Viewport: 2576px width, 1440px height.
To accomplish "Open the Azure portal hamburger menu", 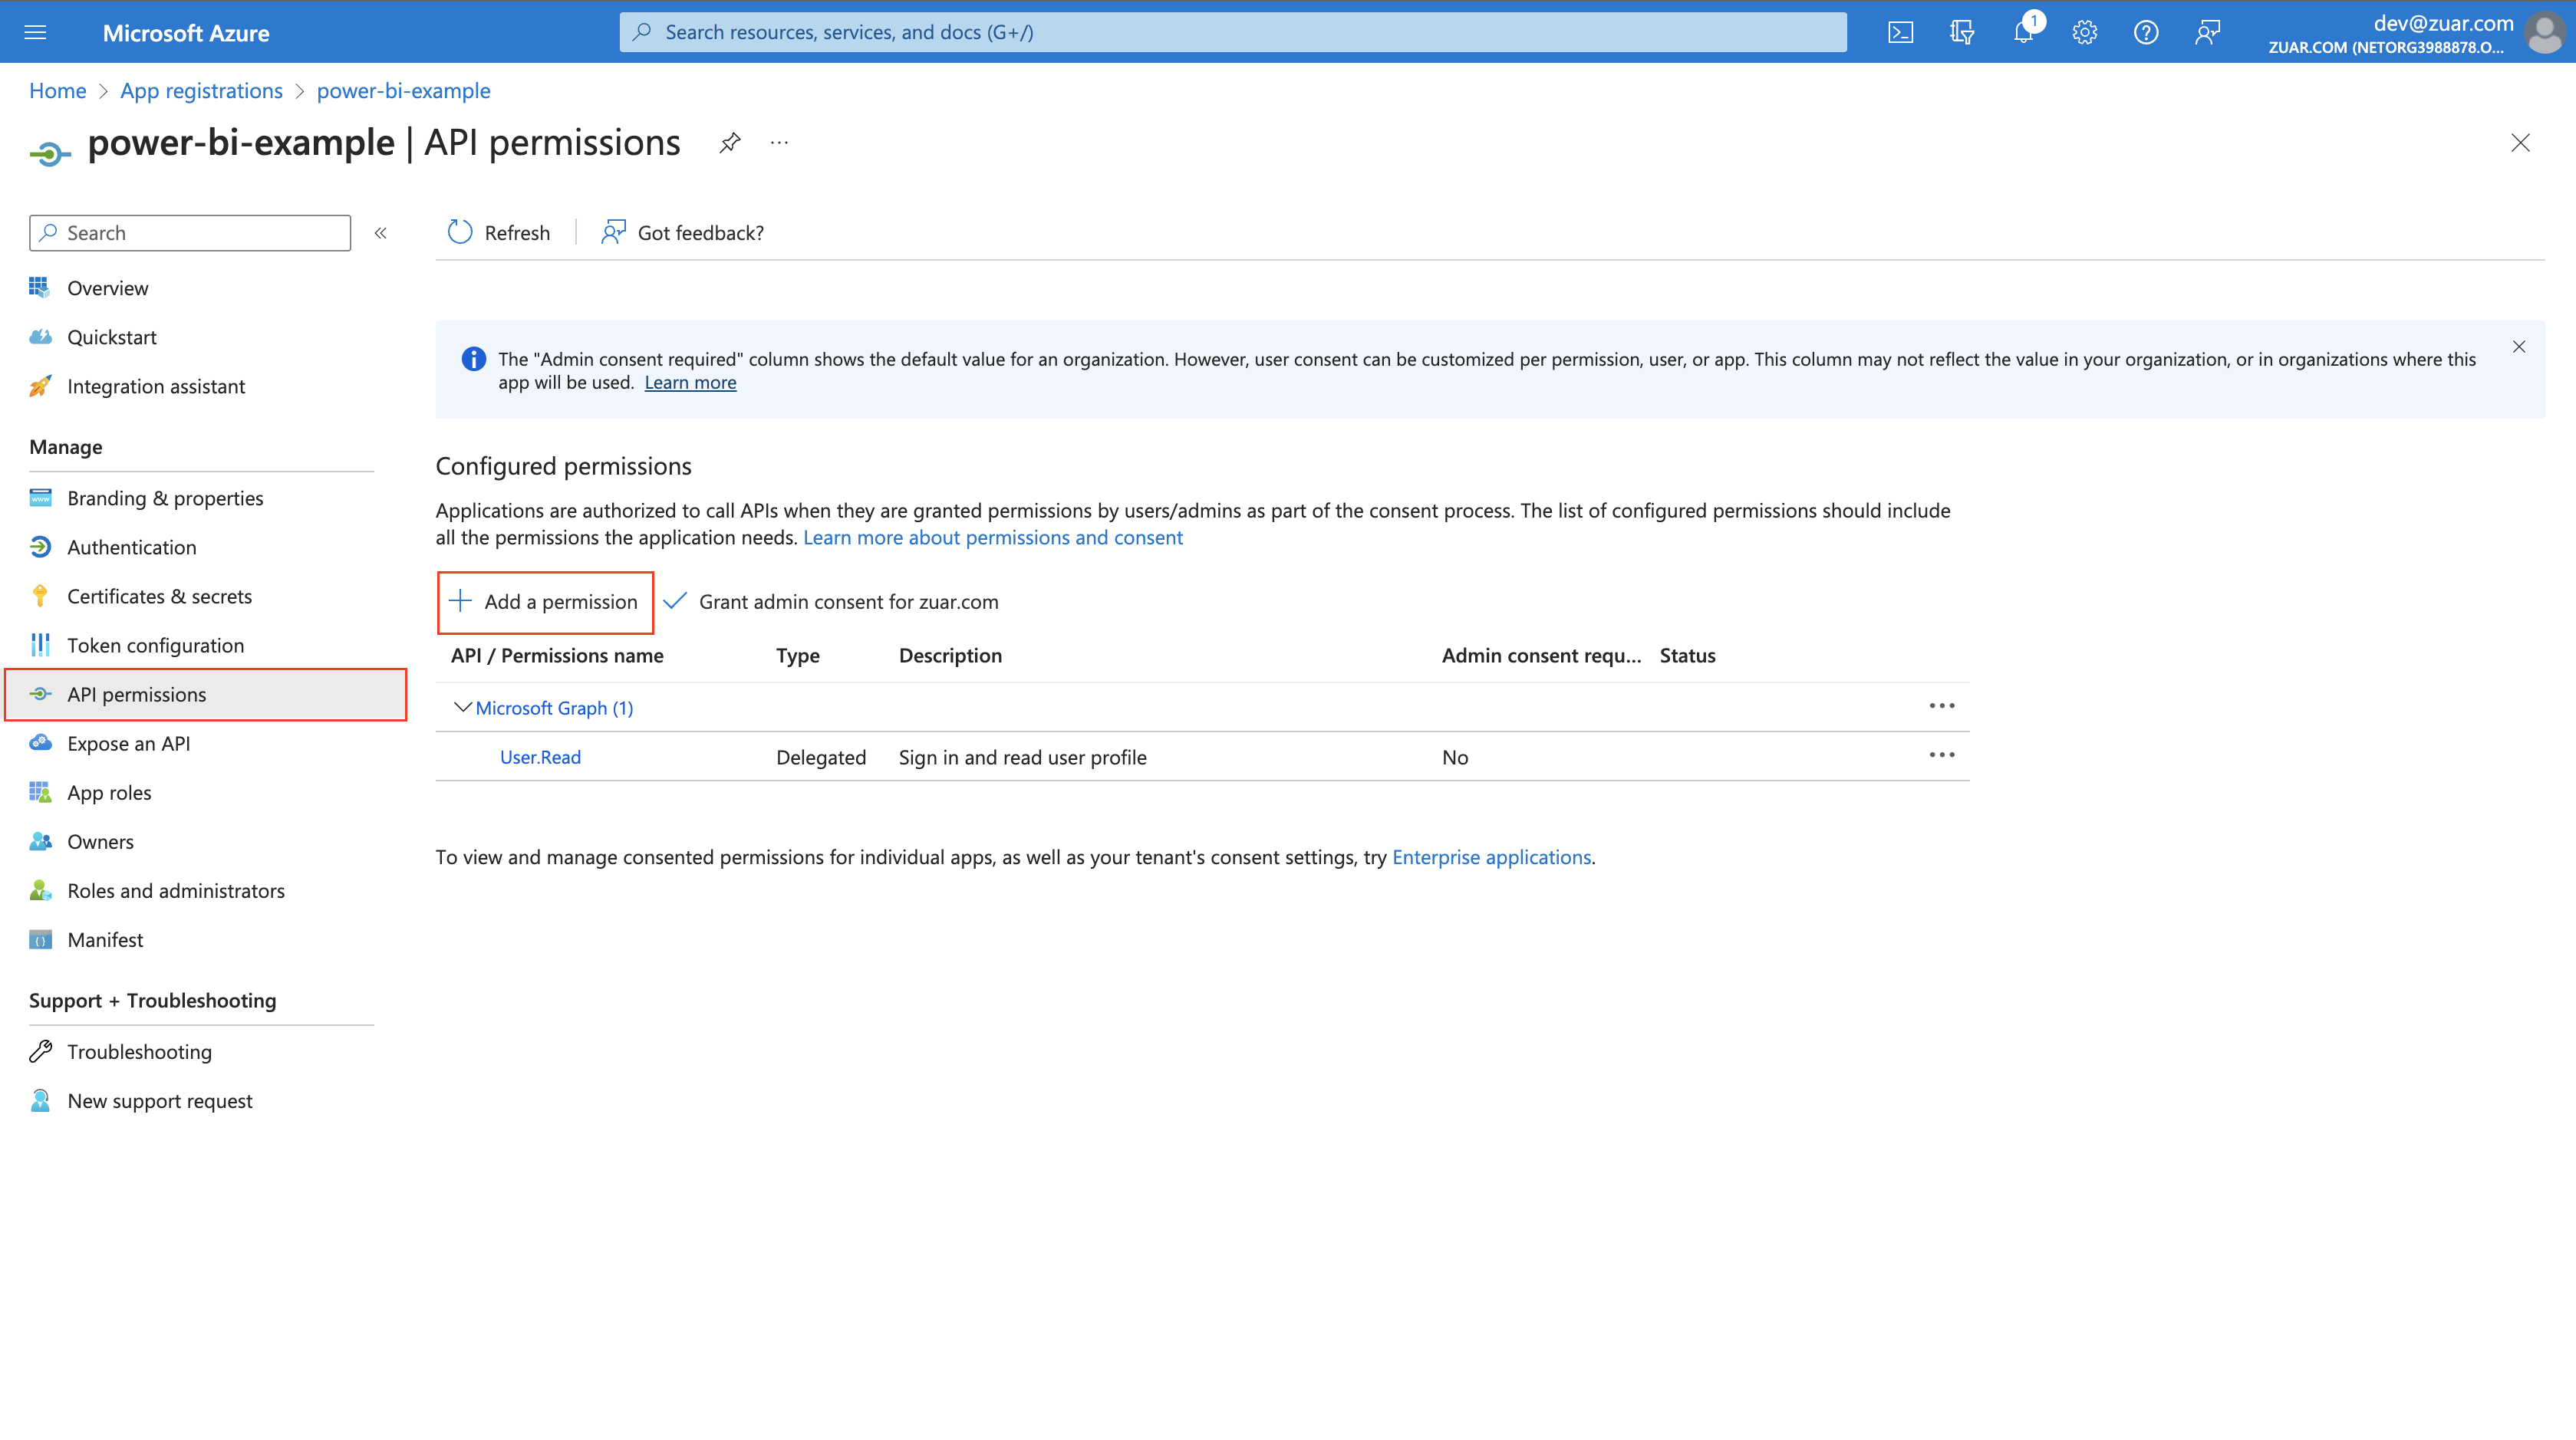I will 35,32.
